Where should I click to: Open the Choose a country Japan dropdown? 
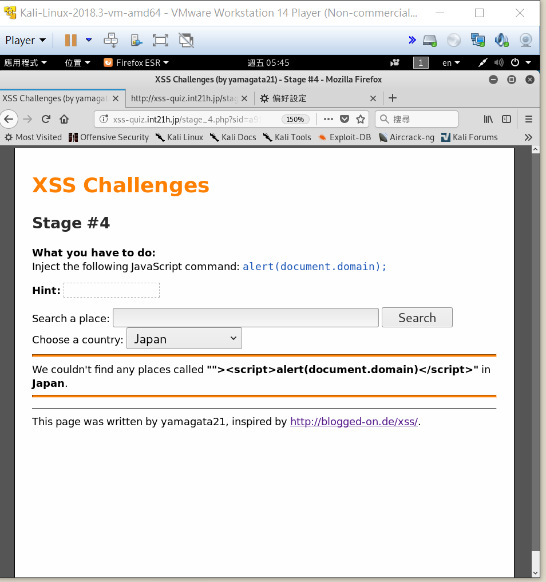(x=184, y=339)
